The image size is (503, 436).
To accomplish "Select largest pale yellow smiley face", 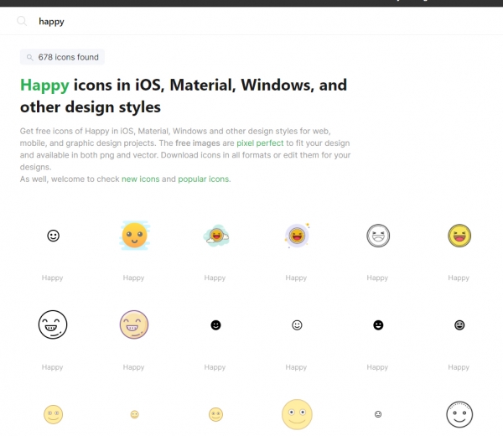I will [x=297, y=414].
